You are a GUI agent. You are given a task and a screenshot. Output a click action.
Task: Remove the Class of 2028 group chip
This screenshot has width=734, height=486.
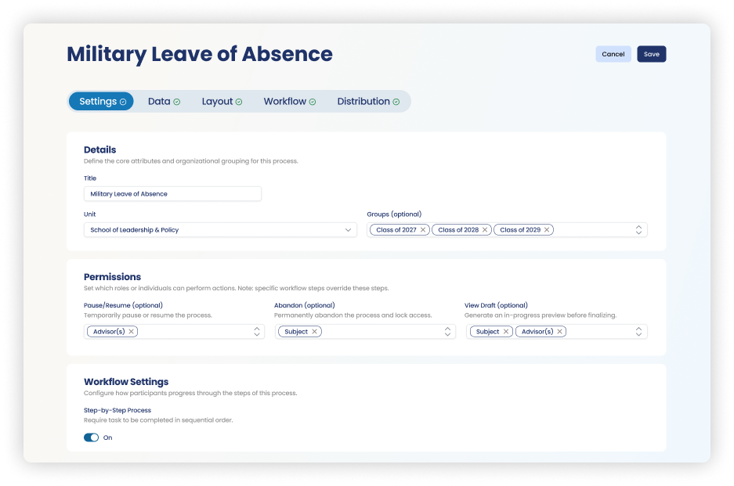[485, 229]
